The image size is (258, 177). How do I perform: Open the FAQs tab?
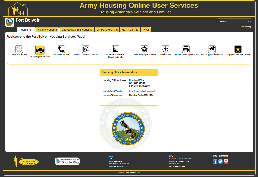(x=146, y=30)
